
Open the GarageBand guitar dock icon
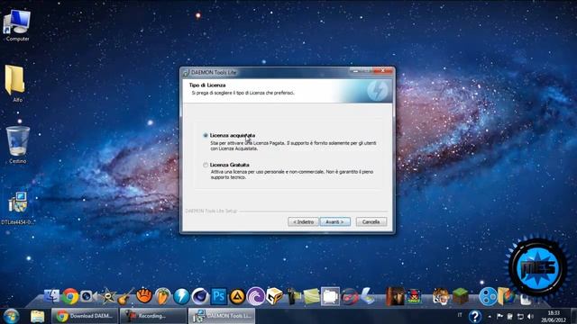coord(125,297)
